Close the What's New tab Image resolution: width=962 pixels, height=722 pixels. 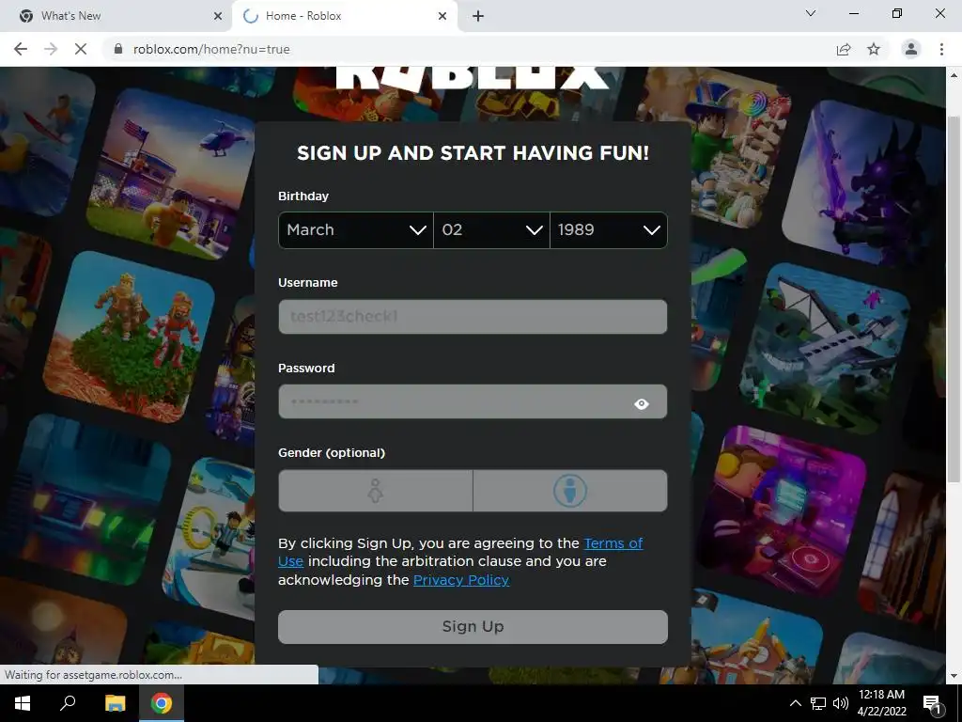[218, 17]
